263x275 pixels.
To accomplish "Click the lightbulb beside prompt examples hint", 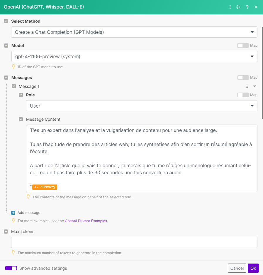I will (13, 220).
